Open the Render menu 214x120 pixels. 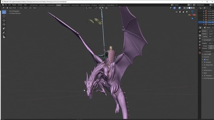pos(14,5)
